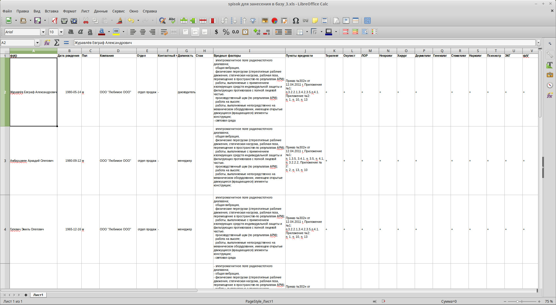556x305 pixels.
Task: Open the font size dropdown
Action: (61, 32)
